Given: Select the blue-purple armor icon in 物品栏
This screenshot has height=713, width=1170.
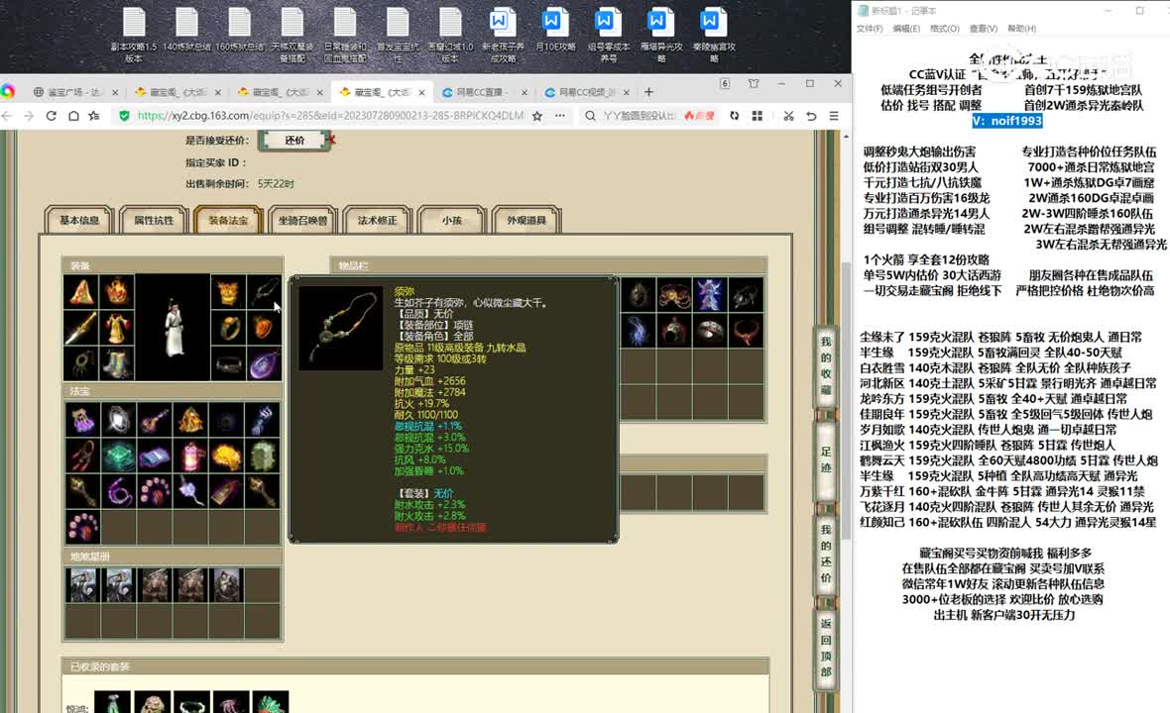Looking at the screenshot, I should [x=710, y=295].
